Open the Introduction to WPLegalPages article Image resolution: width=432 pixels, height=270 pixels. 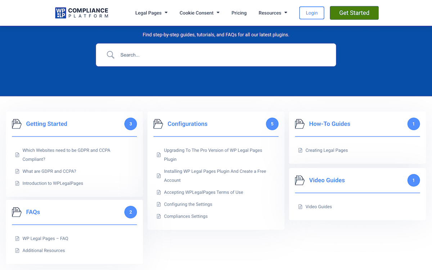point(53,183)
